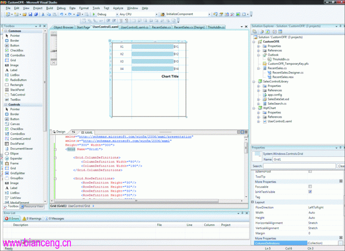
Task: Select the GridSplitter control in the toolbox
Action: click(x=17, y=173)
